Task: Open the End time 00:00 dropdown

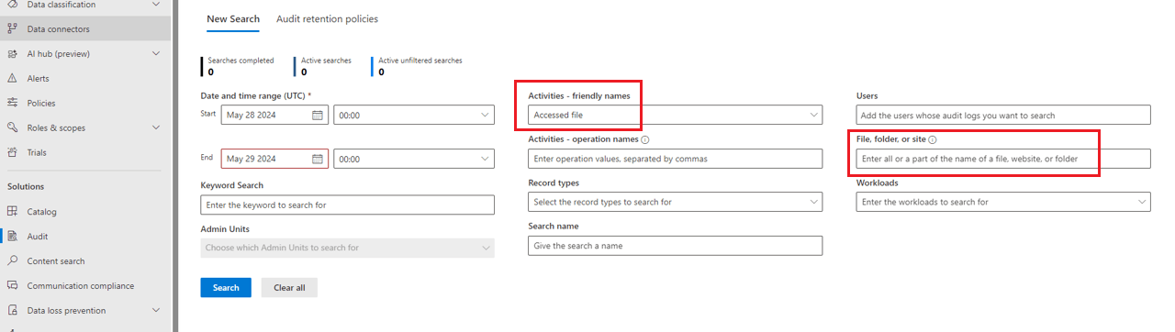Action: 414,159
